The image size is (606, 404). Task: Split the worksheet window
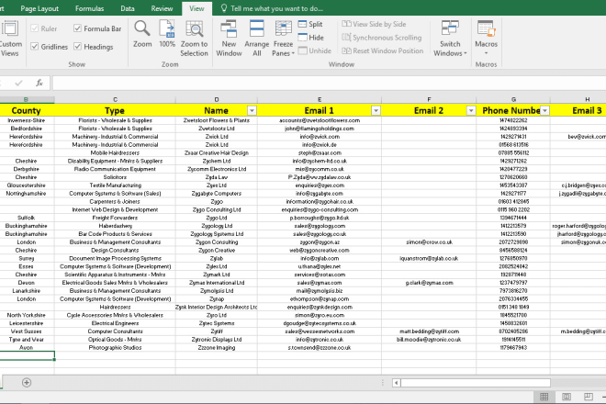pos(310,24)
